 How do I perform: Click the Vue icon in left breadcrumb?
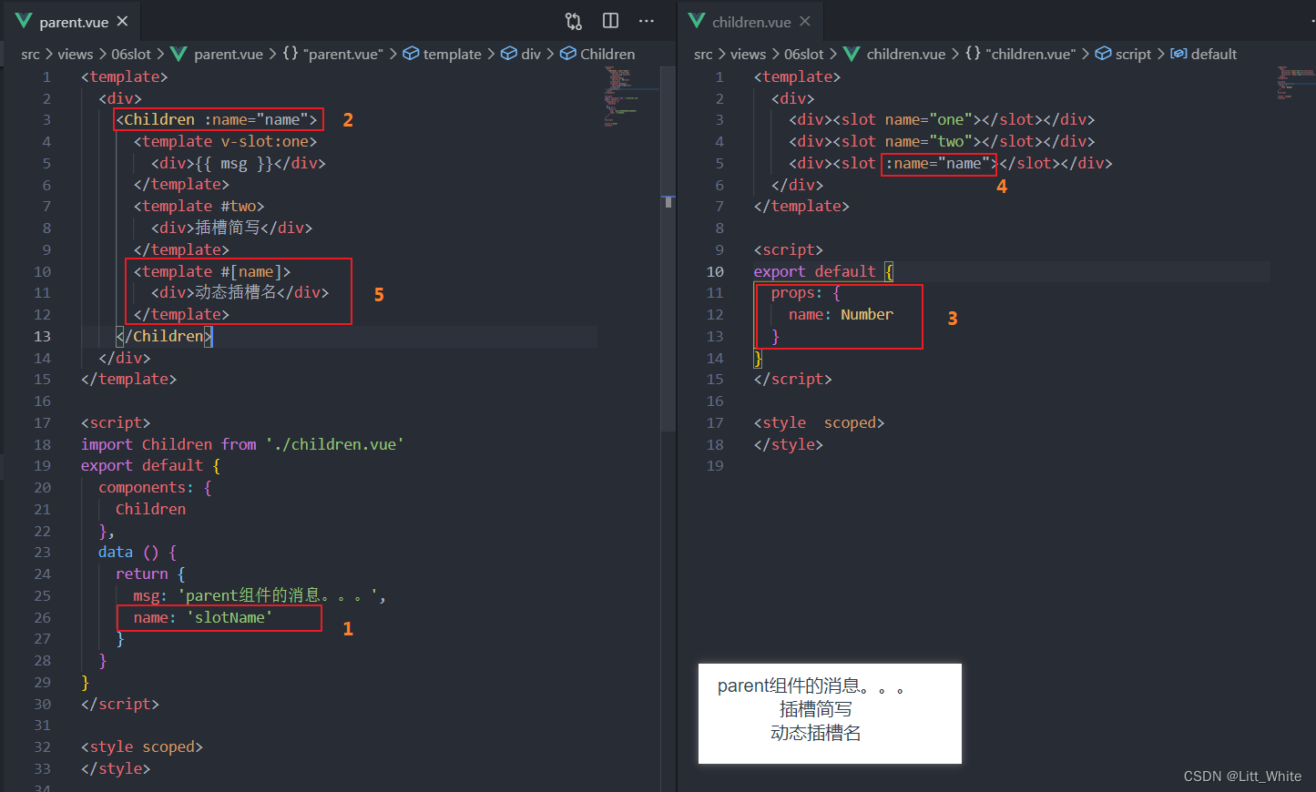pyautogui.click(x=179, y=54)
